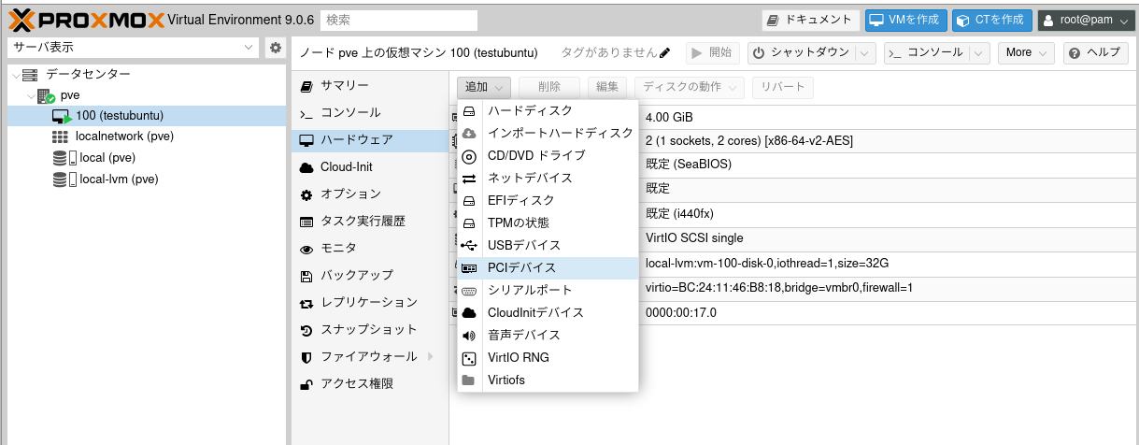
Task: Click the EFI disk icon
Action: pos(469,200)
